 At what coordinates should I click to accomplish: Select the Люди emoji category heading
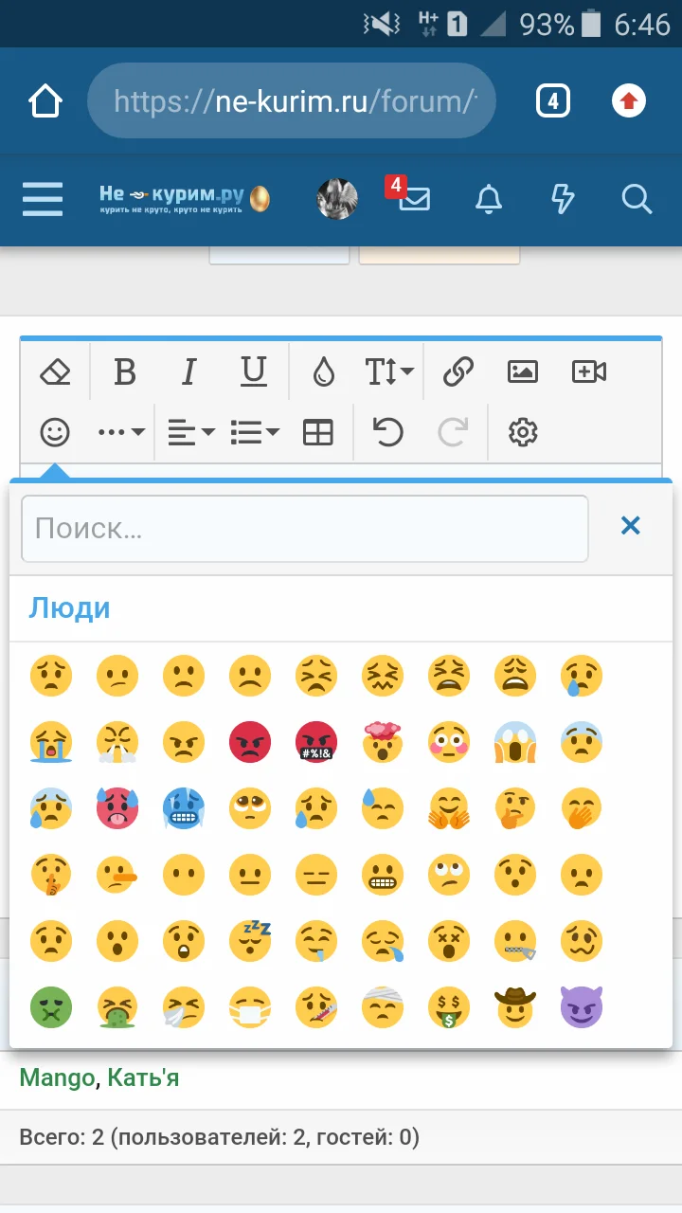click(x=69, y=607)
